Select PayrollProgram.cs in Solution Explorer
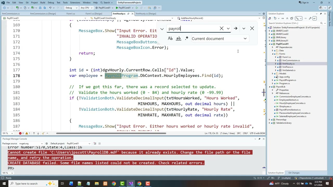 [x=287, y=80]
